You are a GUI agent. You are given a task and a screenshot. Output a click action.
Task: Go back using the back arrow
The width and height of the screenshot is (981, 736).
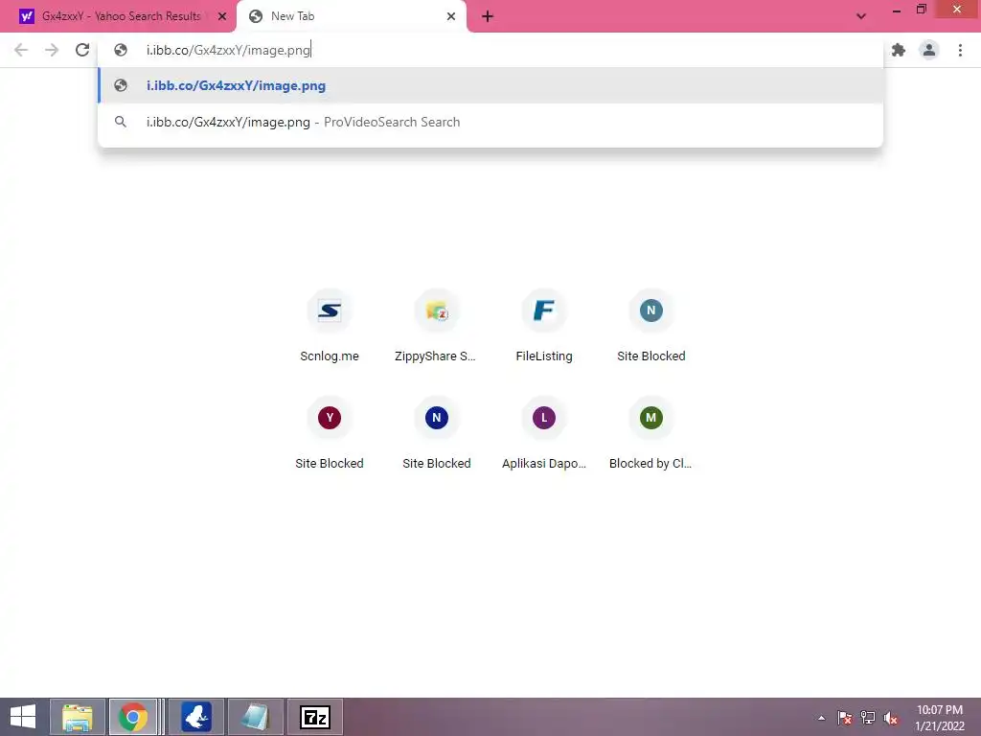[21, 50]
